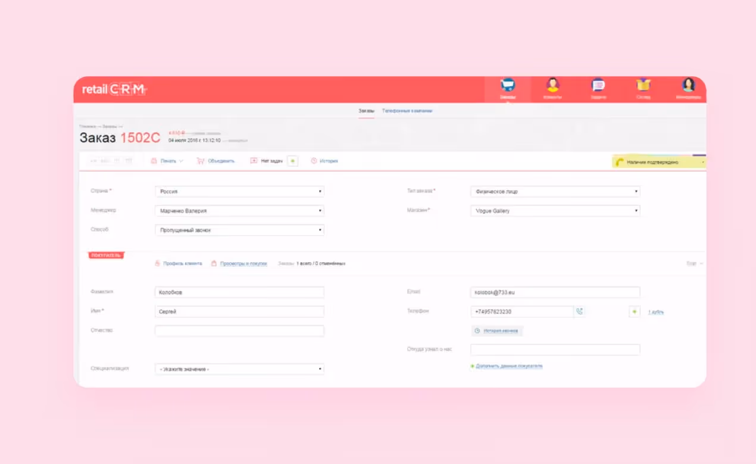The image size is (756, 464).
Task: Click inside the Отчество input field
Action: click(x=239, y=330)
